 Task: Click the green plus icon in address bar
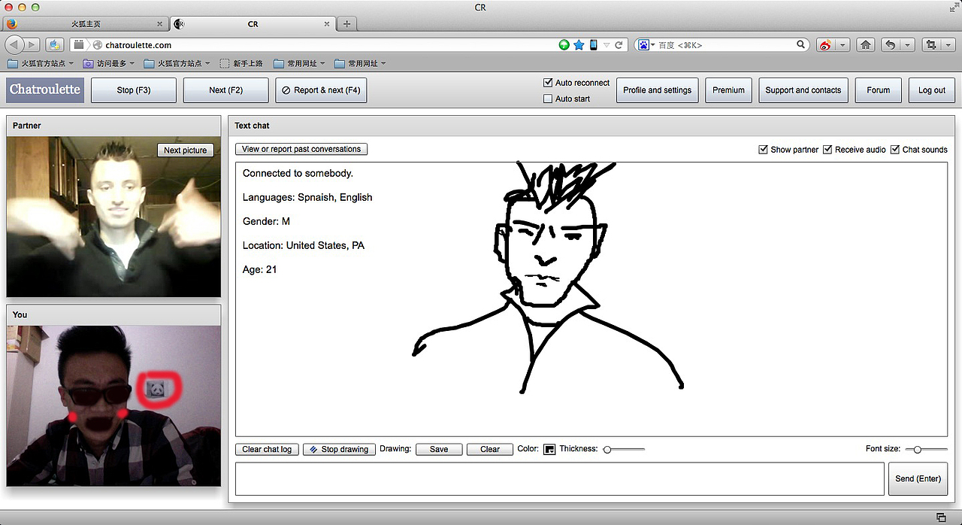tap(564, 45)
